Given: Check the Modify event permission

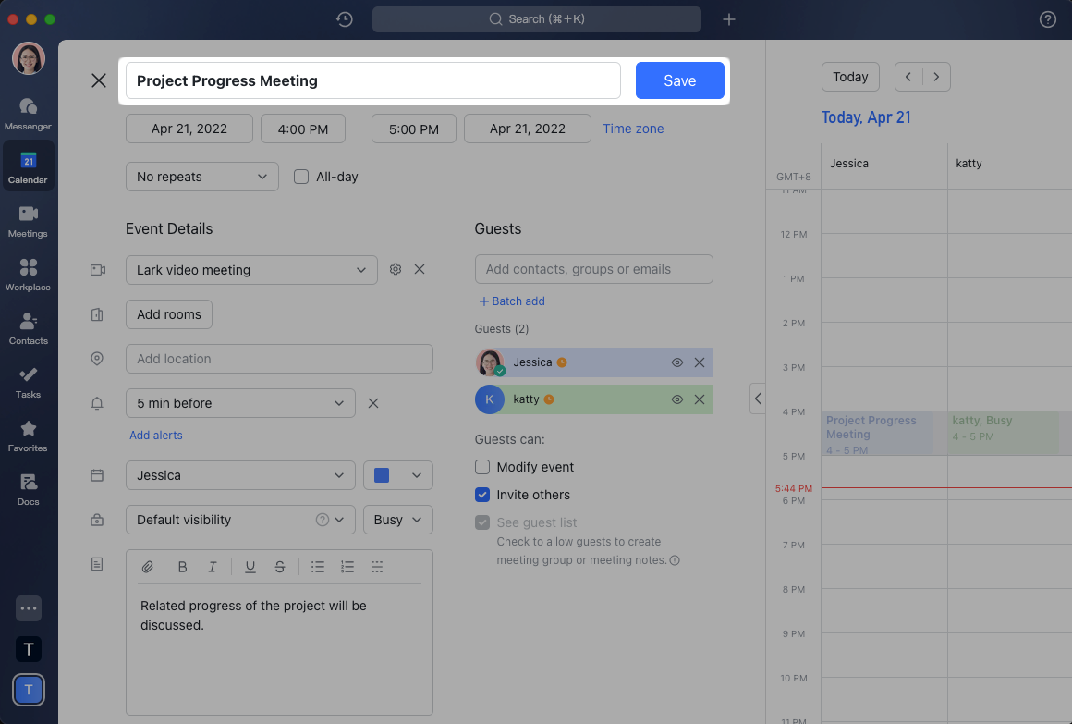Looking at the screenshot, I should 482,467.
